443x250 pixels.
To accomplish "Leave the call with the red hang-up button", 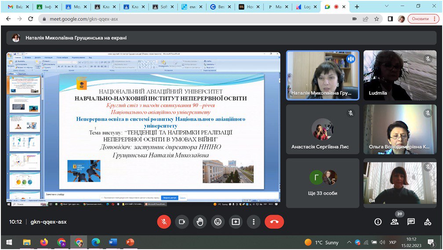I will point(274,222).
